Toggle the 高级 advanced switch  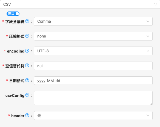[x=13, y=14]
